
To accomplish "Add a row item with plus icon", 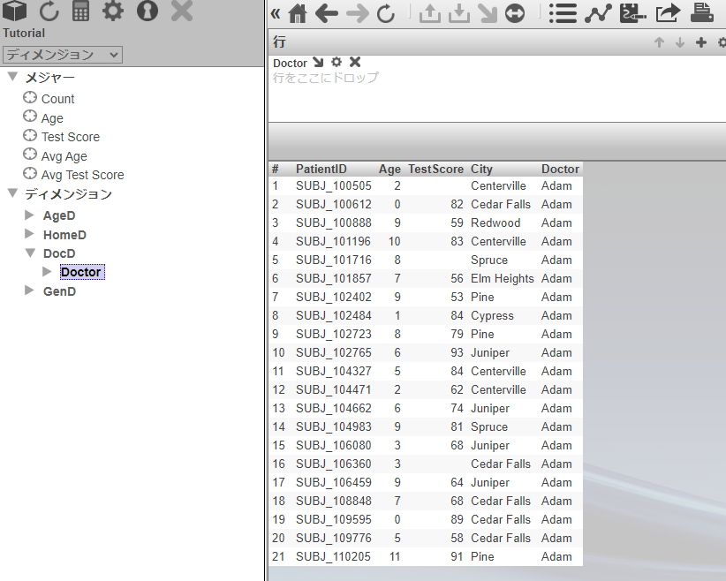I will pyautogui.click(x=701, y=42).
